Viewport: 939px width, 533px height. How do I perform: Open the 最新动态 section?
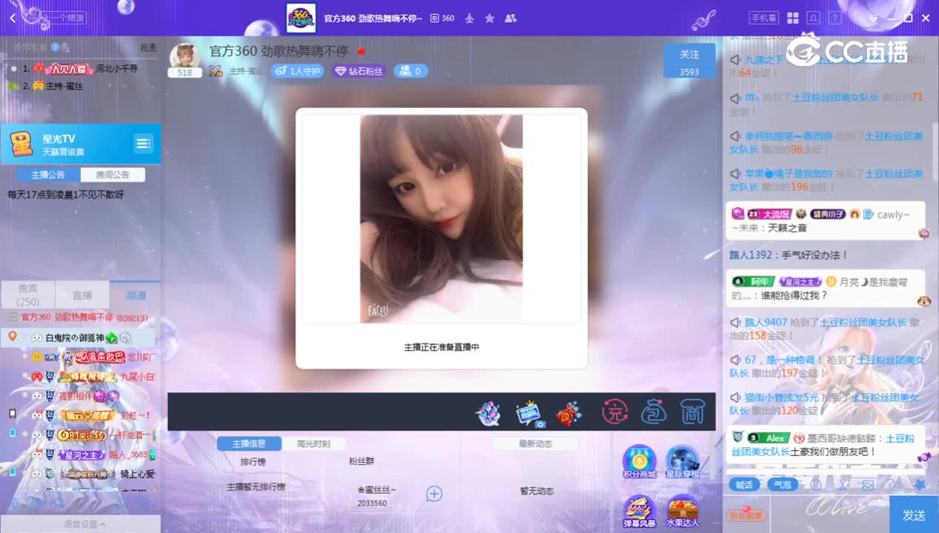pos(536,443)
